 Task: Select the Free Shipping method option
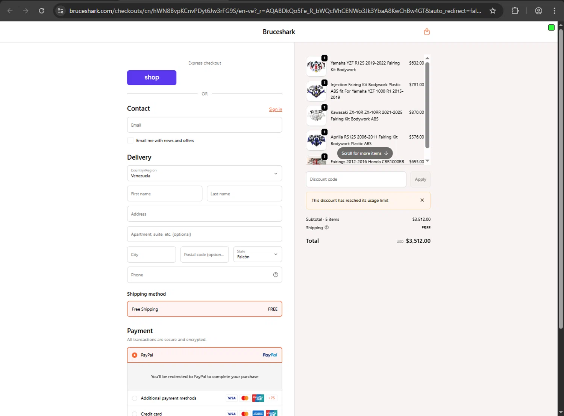click(x=205, y=309)
